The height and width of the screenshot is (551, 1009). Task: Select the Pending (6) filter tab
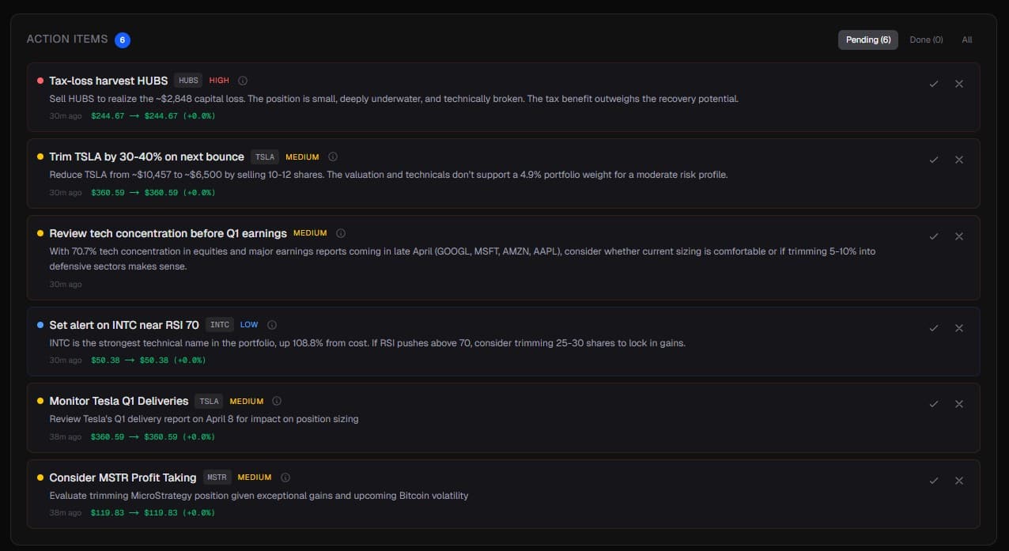coord(867,40)
